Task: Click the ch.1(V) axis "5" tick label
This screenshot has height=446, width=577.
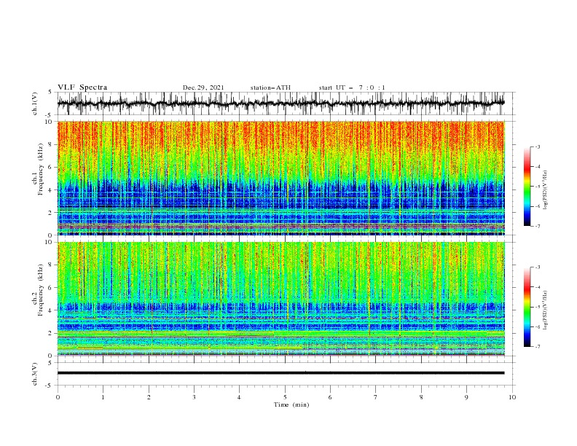Action: (x=51, y=93)
